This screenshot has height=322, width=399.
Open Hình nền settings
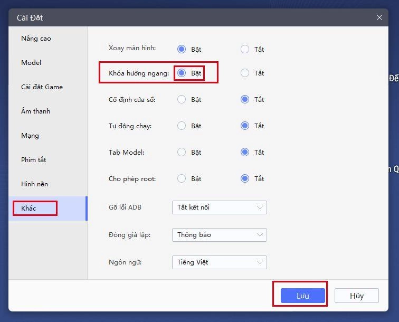35,184
